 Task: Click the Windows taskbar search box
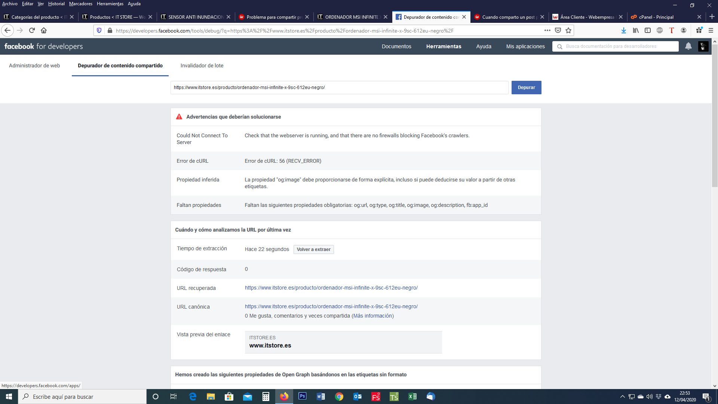[x=82, y=397]
